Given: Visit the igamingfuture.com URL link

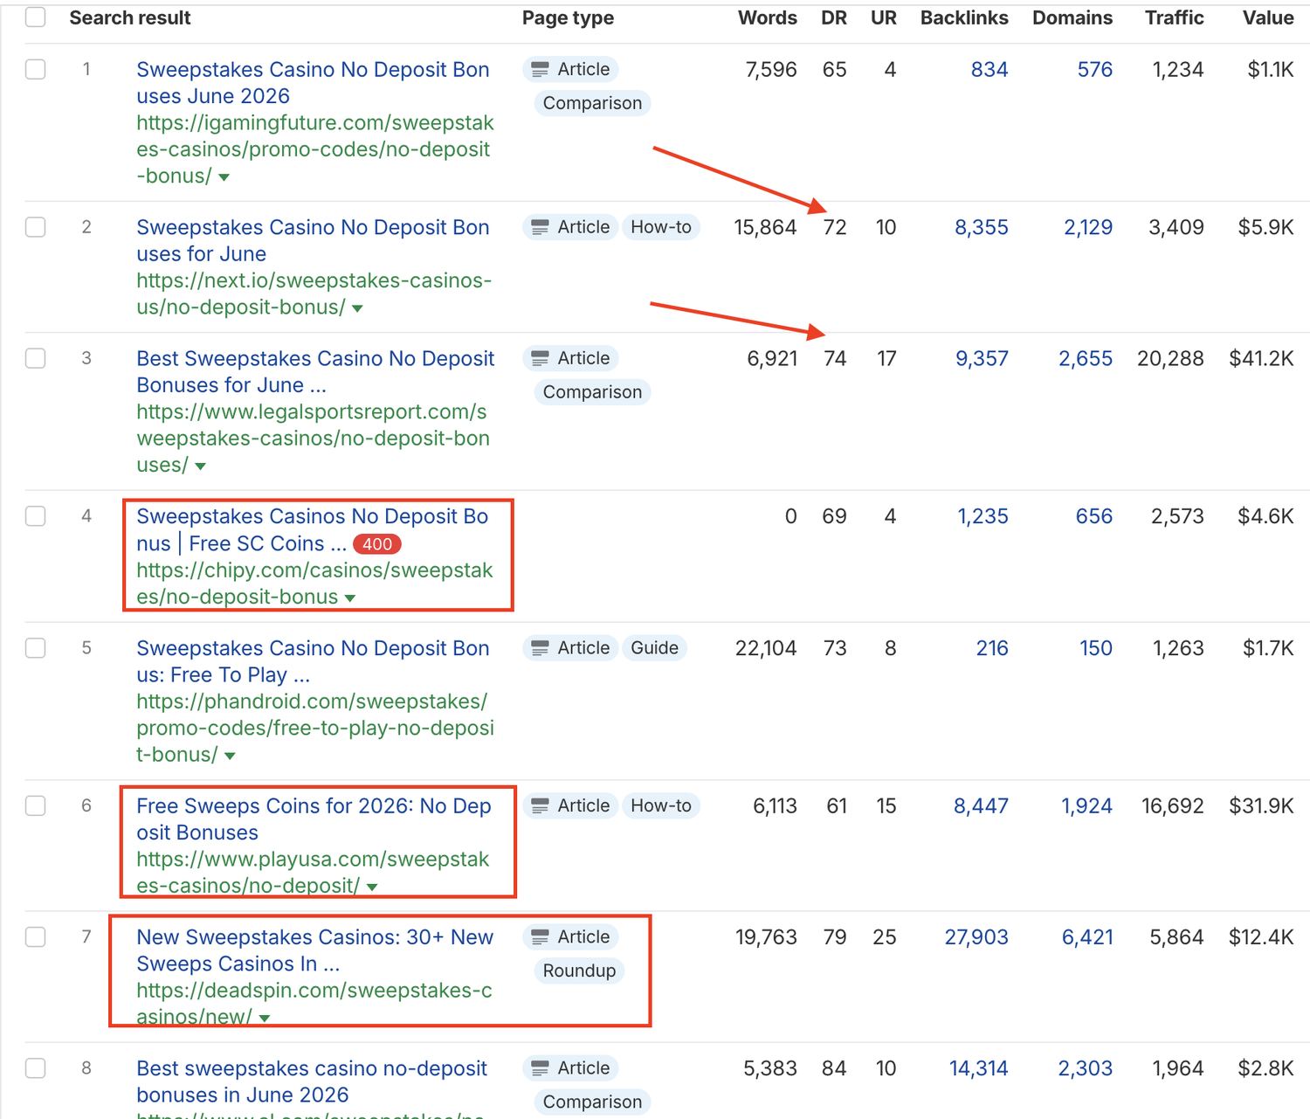Looking at the screenshot, I should tap(314, 149).
